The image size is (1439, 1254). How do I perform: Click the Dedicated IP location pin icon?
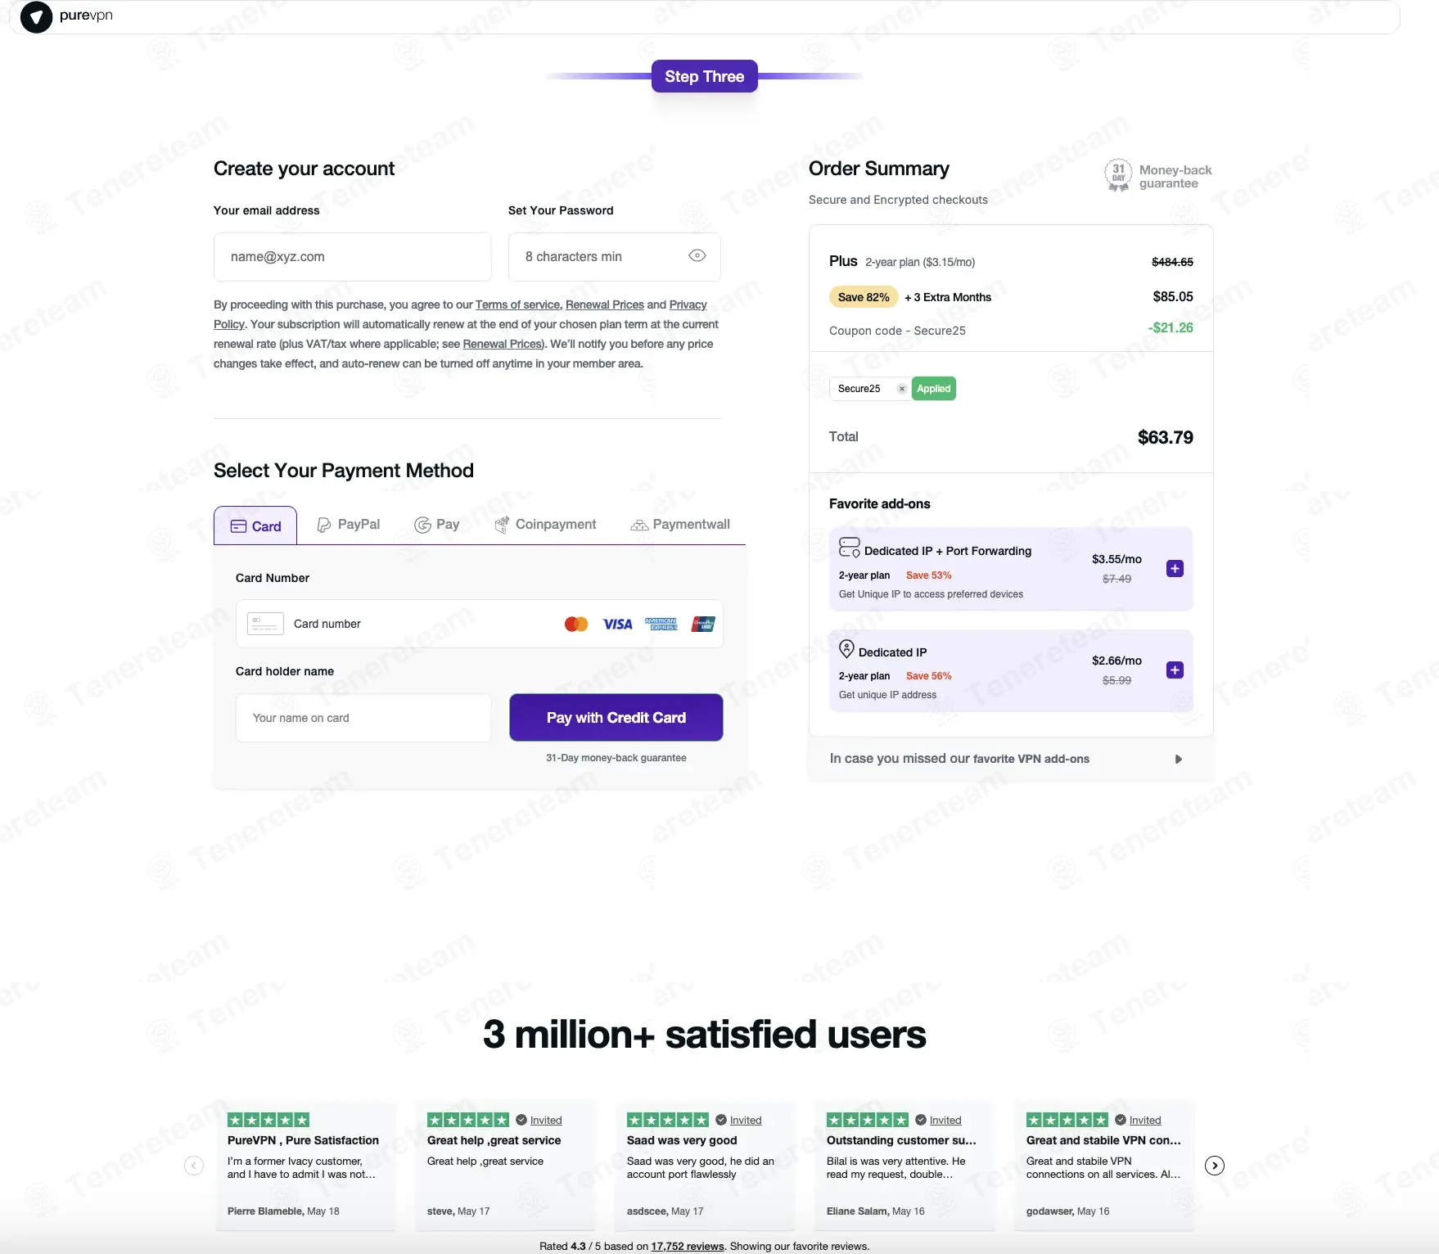[x=847, y=649]
